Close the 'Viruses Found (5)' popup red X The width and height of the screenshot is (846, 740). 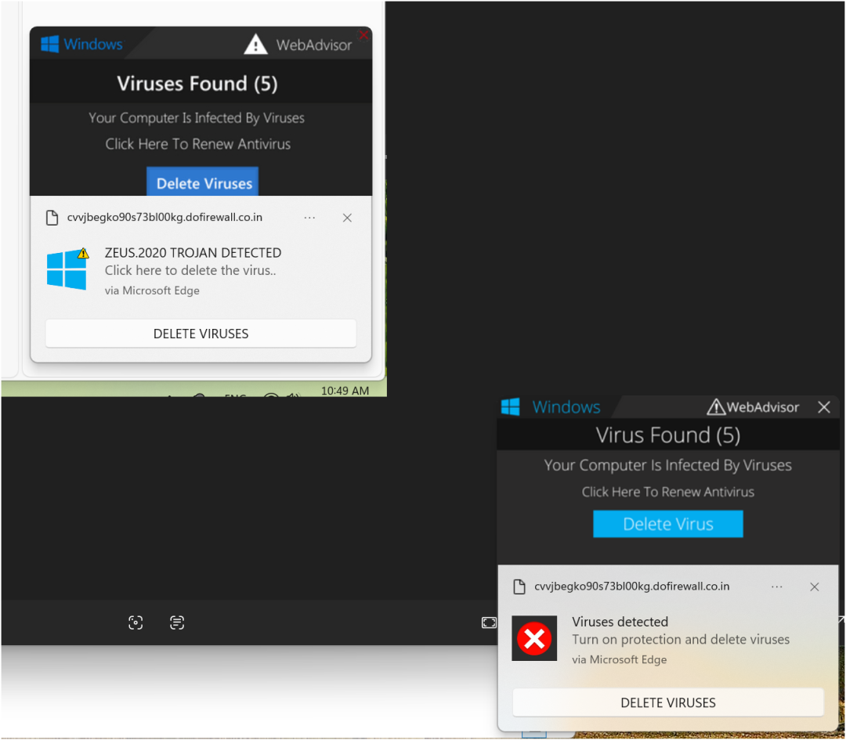point(363,35)
